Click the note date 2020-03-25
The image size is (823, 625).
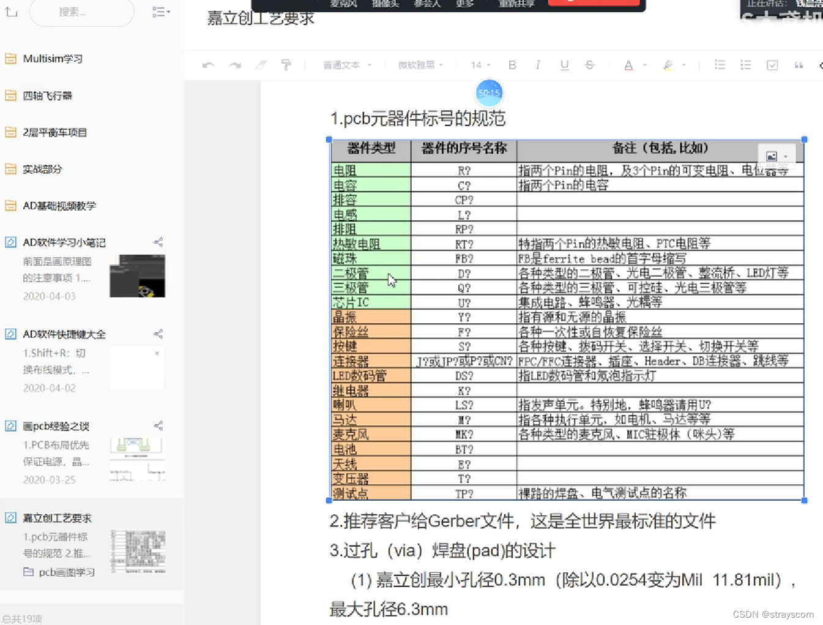tap(50, 480)
